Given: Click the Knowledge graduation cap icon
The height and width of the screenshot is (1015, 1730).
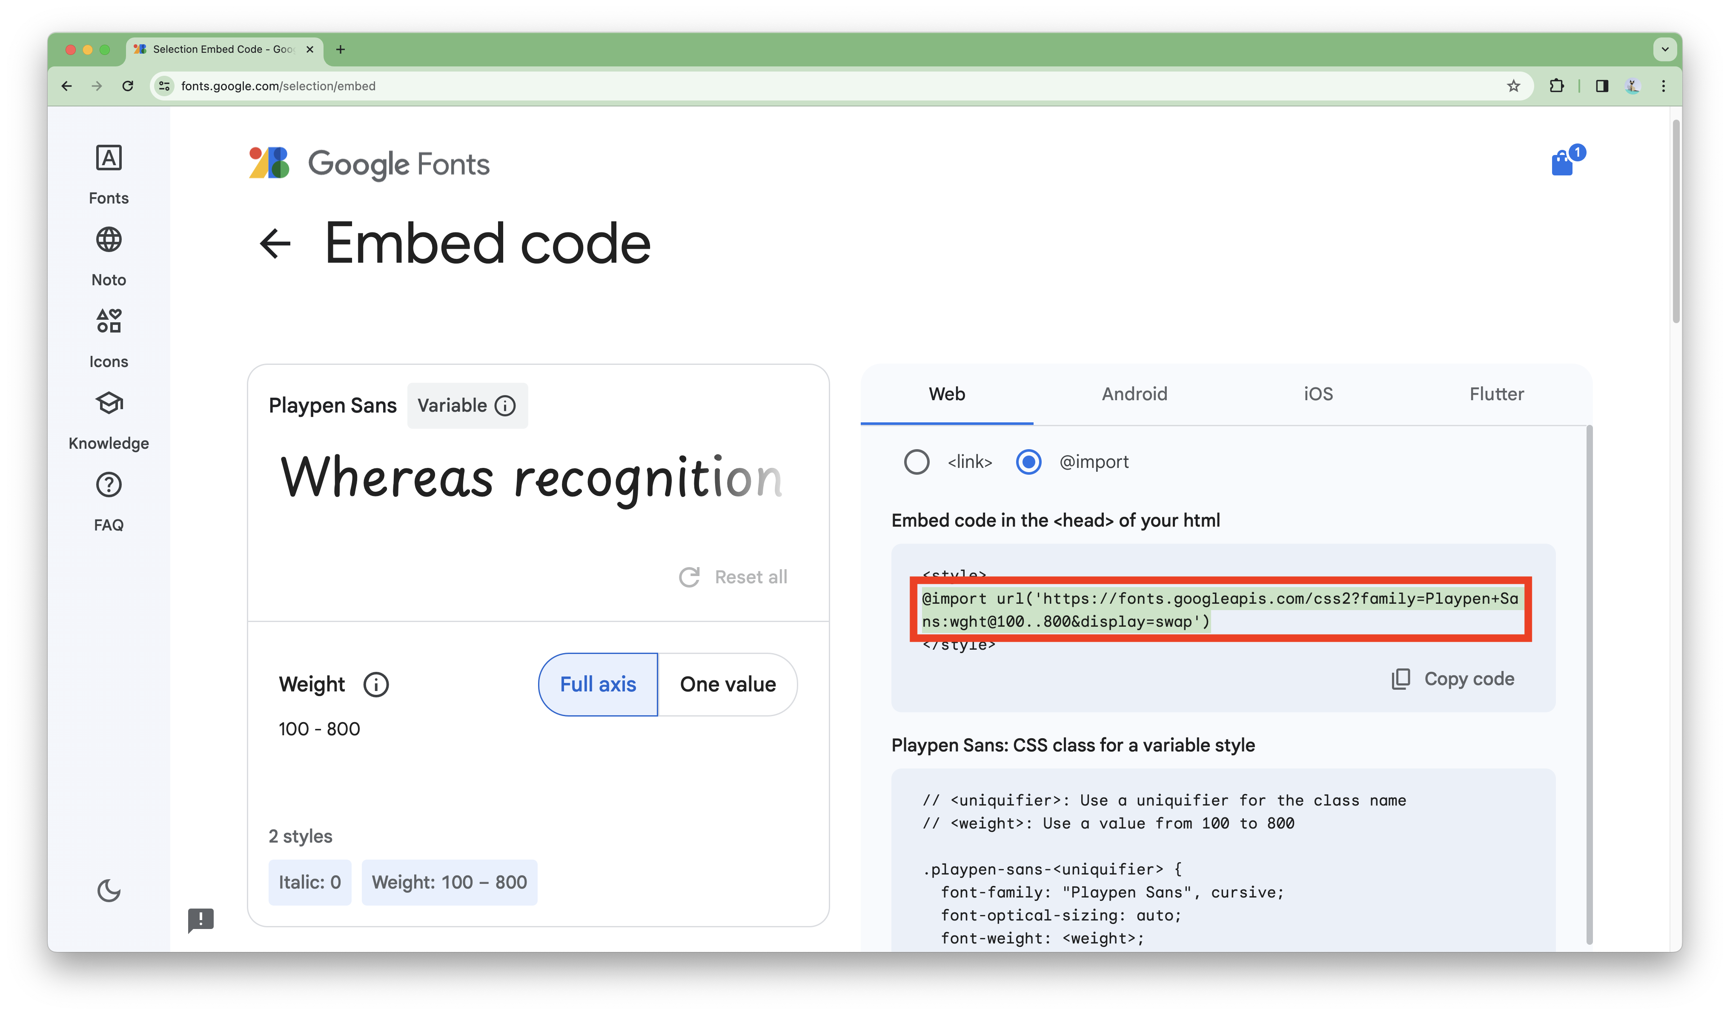Looking at the screenshot, I should click(x=109, y=402).
